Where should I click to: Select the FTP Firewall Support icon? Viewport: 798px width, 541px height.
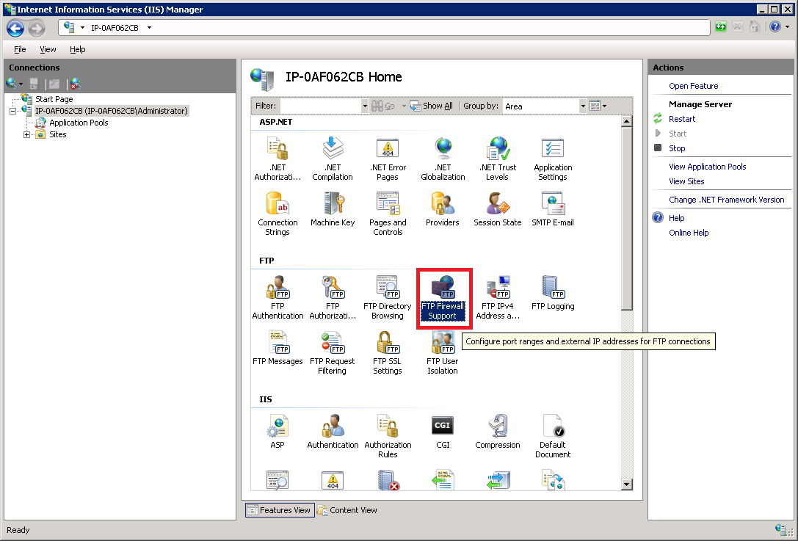pyautogui.click(x=443, y=298)
